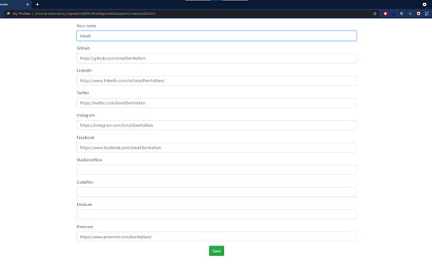
Task: Edit the Pinterest URL field
Action: [x=217, y=237]
